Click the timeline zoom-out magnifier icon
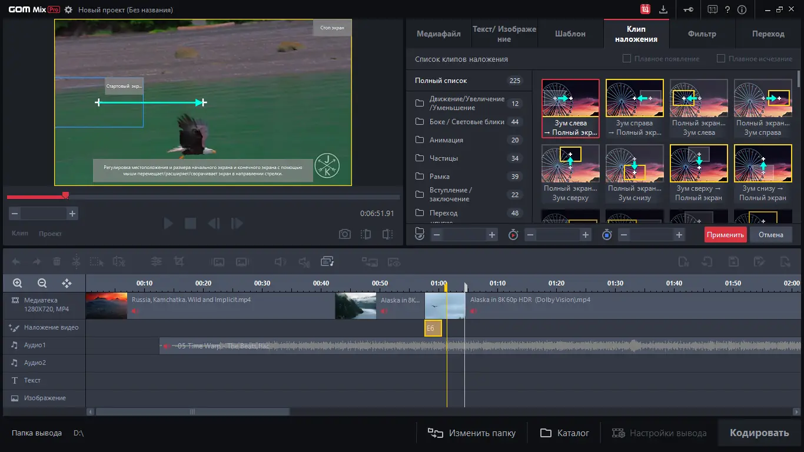This screenshot has width=804, height=452. [42, 283]
